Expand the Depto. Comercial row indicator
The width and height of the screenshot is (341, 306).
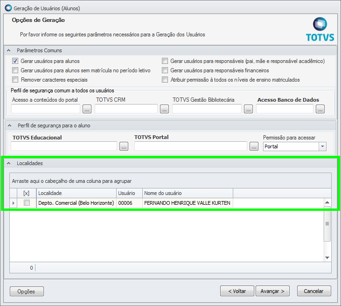pos(14,203)
